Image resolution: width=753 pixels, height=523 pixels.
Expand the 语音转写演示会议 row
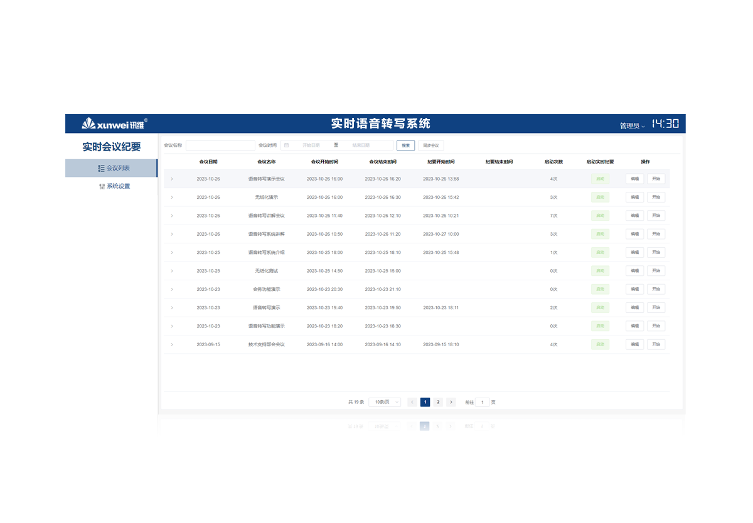(x=172, y=179)
